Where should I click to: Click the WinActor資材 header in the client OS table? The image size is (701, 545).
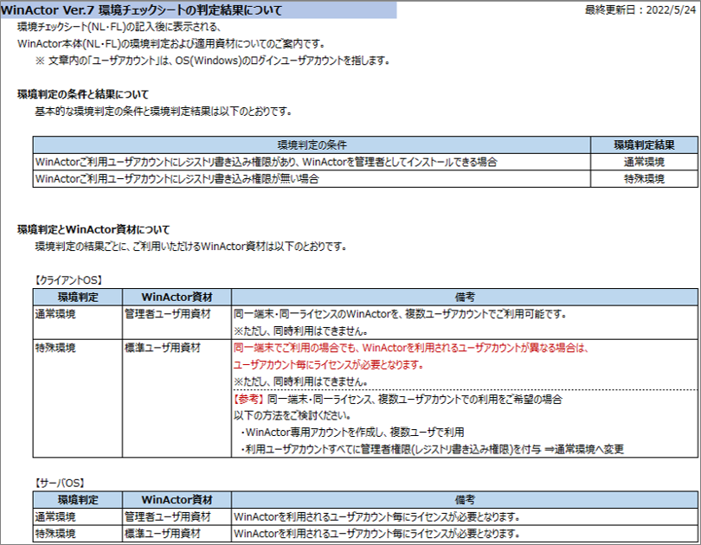tap(177, 297)
